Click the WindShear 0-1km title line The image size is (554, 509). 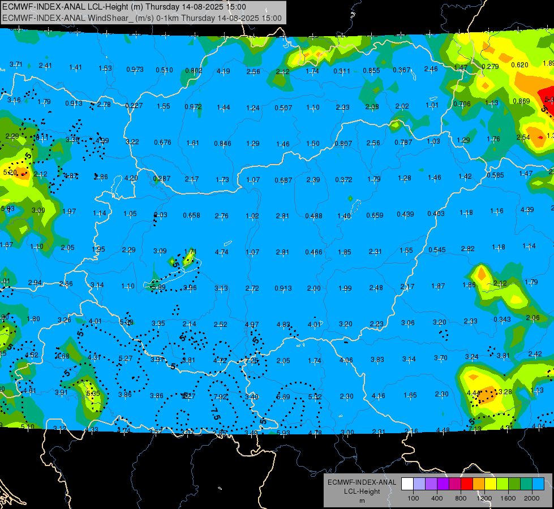click(142, 18)
